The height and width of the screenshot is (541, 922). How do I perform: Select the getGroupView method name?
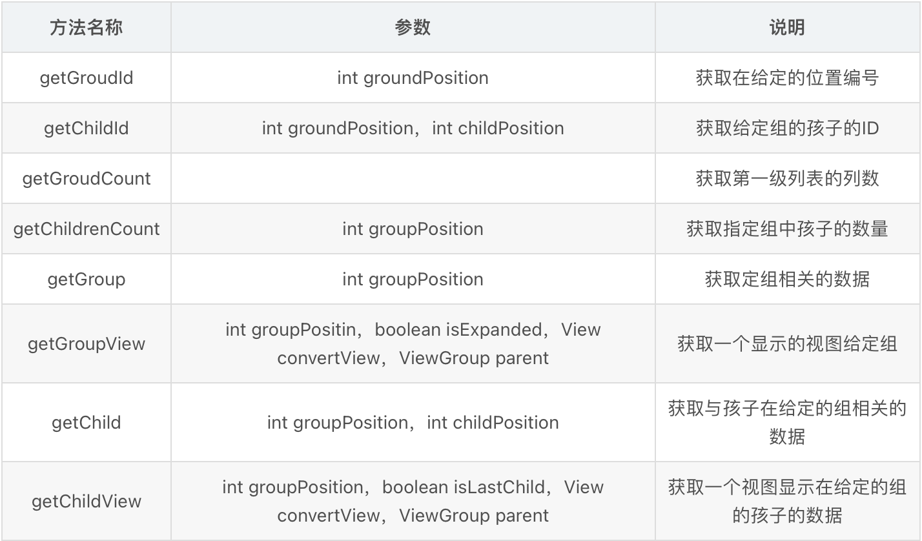click(86, 343)
